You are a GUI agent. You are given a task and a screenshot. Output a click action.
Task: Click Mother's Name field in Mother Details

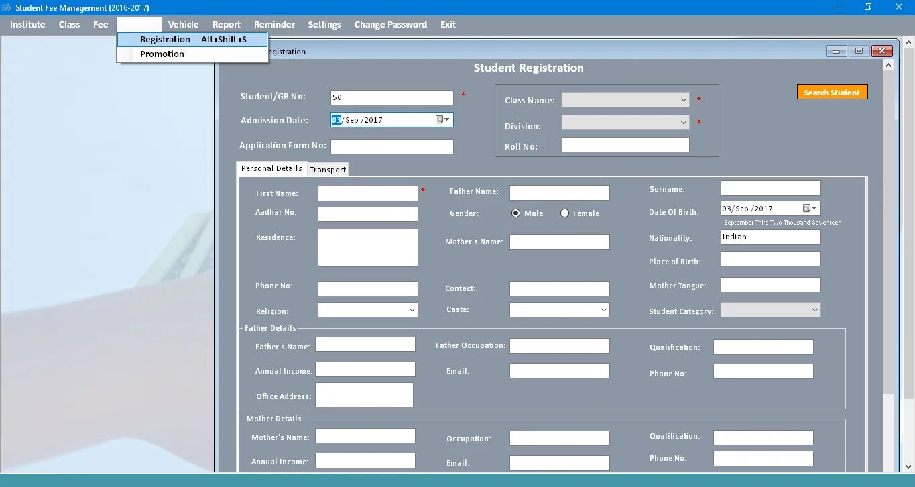pyautogui.click(x=365, y=435)
